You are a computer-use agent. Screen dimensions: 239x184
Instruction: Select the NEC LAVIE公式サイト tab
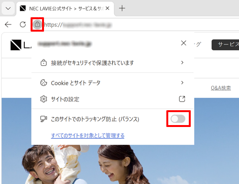pos(65,9)
